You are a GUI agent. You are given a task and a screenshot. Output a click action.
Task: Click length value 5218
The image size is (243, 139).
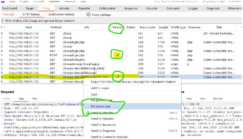[x=161, y=60]
